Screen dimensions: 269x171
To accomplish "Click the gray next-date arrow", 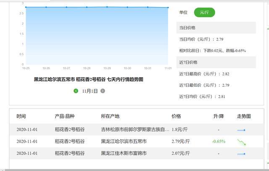I will 103,91.
